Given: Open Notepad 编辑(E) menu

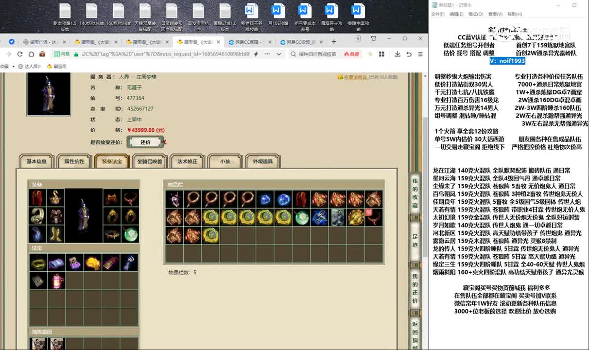Looking at the screenshot, I should [x=456, y=14].
